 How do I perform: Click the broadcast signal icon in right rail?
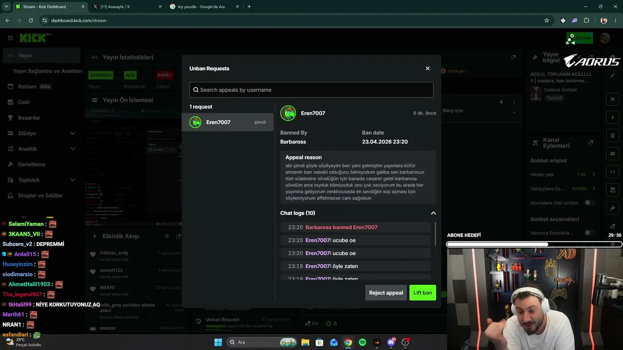click(613, 172)
